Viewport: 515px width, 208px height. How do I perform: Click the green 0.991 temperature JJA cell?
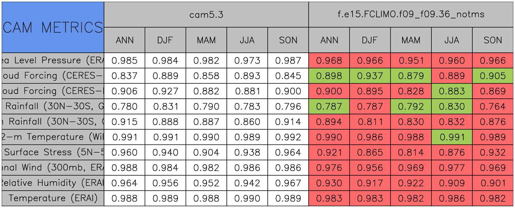[452, 137]
